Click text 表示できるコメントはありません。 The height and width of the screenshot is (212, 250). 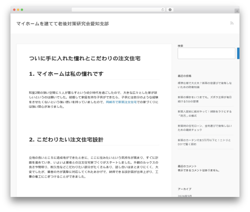198,170
